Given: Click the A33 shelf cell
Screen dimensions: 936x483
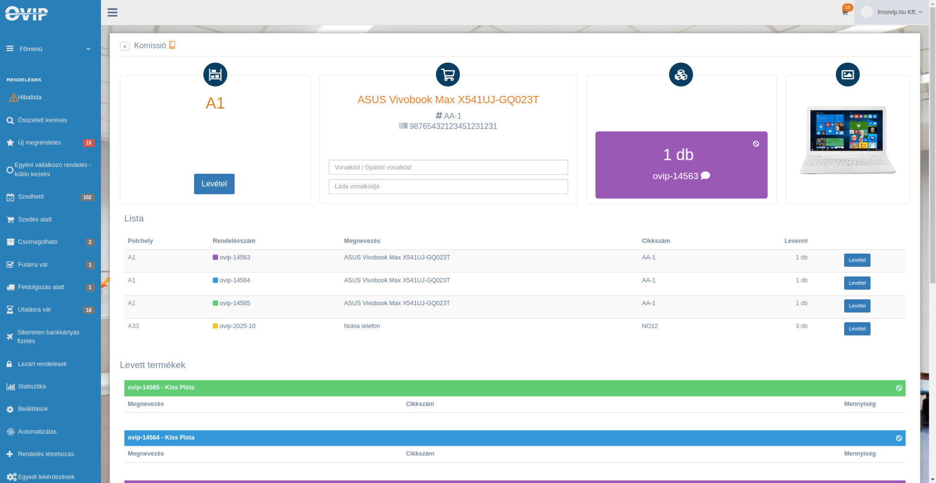Looking at the screenshot, I should (133, 326).
